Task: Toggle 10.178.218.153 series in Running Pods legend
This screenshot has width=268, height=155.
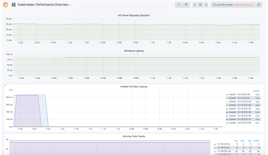Action: click(x=224, y=151)
